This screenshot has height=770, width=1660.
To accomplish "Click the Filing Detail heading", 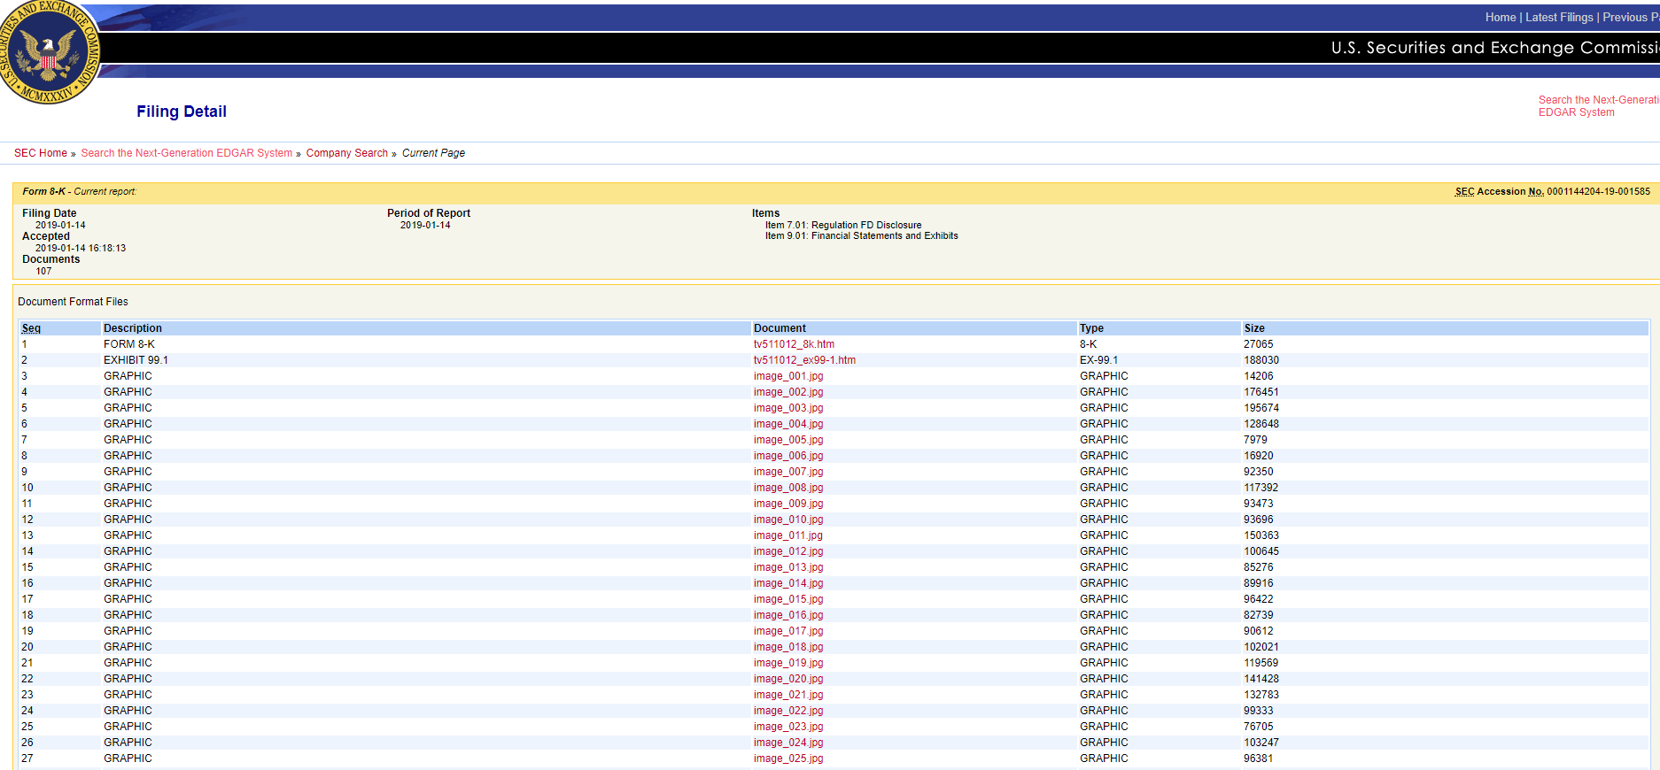I will [182, 112].
